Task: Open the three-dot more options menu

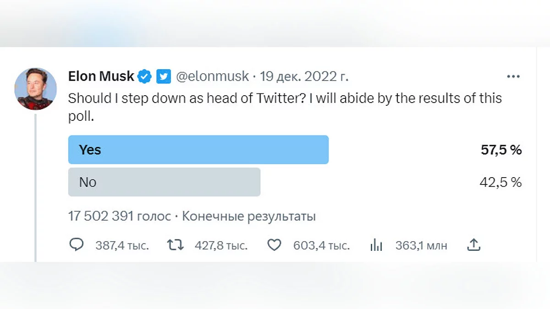Action: (513, 76)
